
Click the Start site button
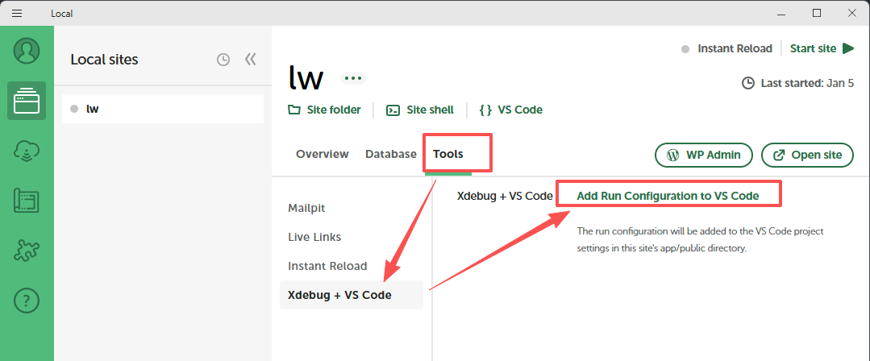pyautogui.click(x=822, y=48)
